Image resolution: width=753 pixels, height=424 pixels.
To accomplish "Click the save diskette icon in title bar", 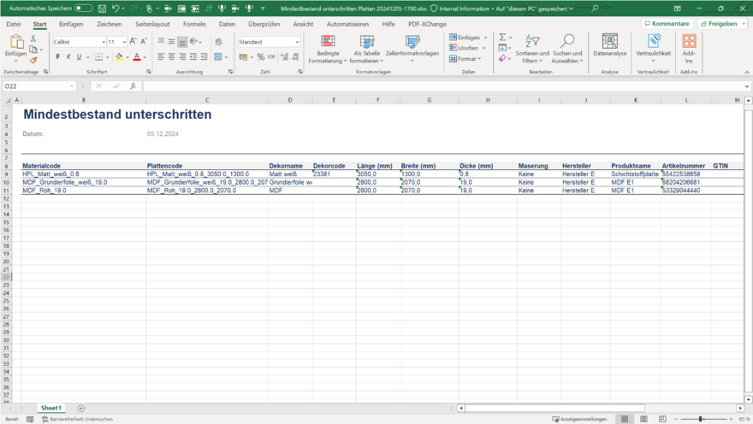I will tap(102, 9).
